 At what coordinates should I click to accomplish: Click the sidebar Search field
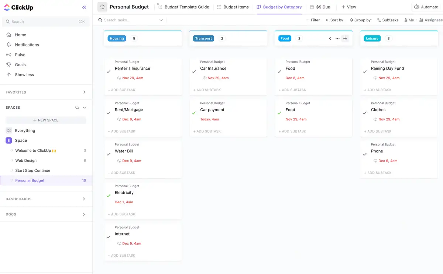(46, 22)
